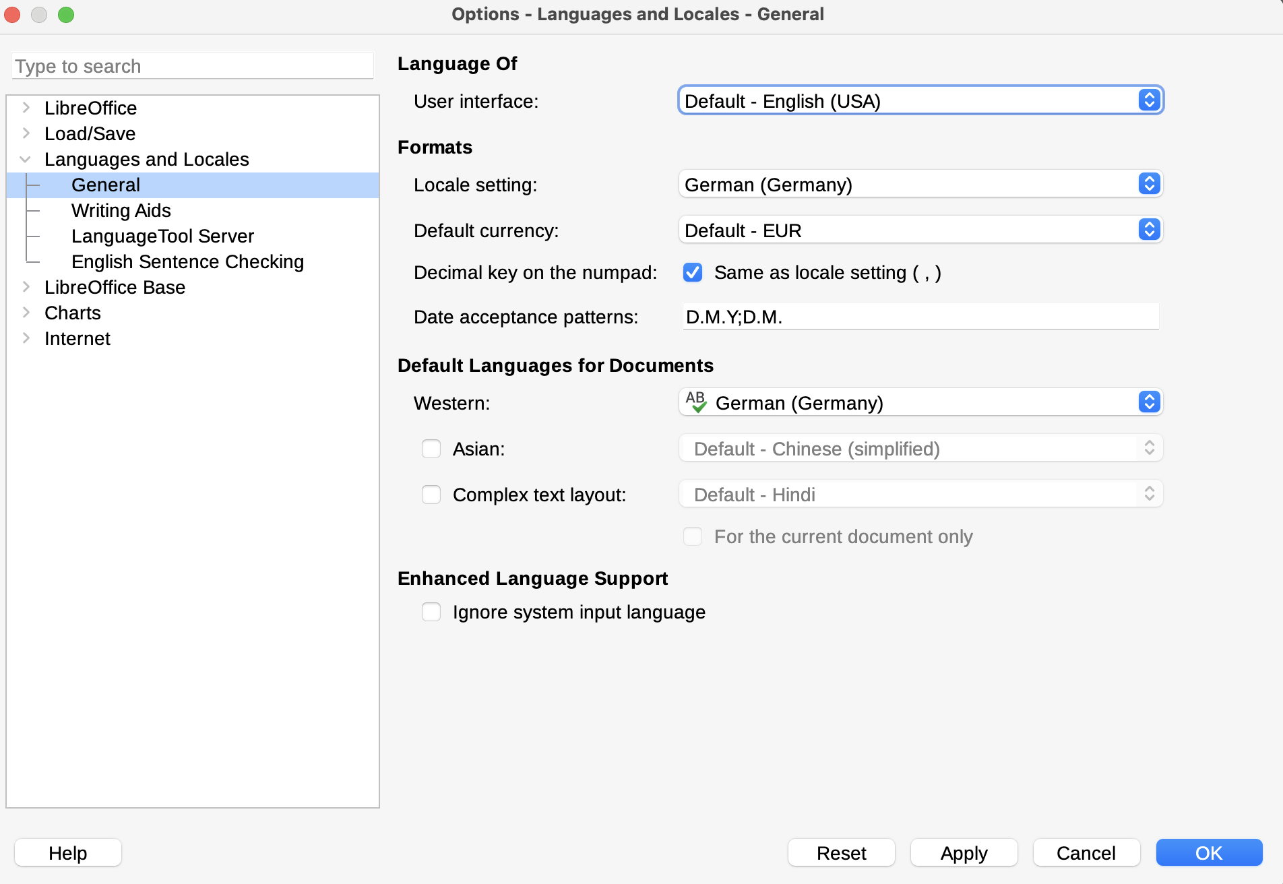Enable the Asian languages checkbox
Image resolution: width=1283 pixels, height=884 pixels.
click(x=431, y=449)
